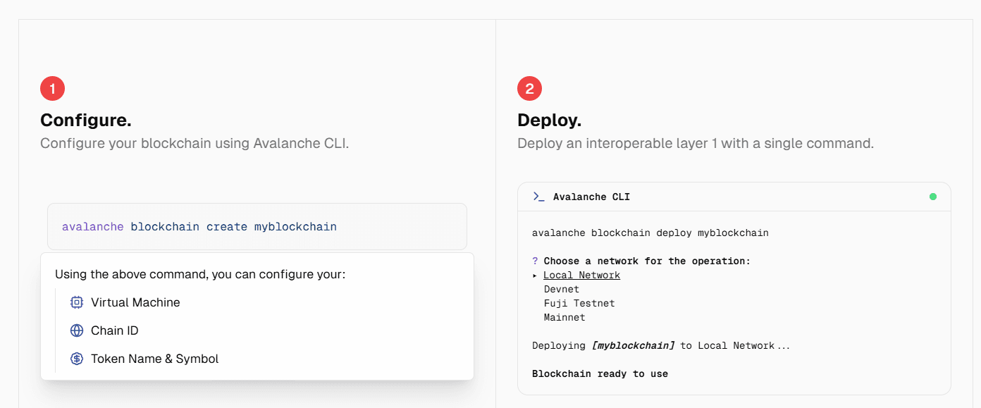This screenshot has height=408, width=981.
Task: Select the Mainnet network option
Action: (x=564, y=317)
